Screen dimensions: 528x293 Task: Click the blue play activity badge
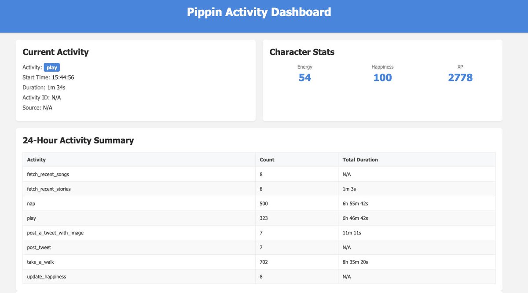[x=51, y=67]
